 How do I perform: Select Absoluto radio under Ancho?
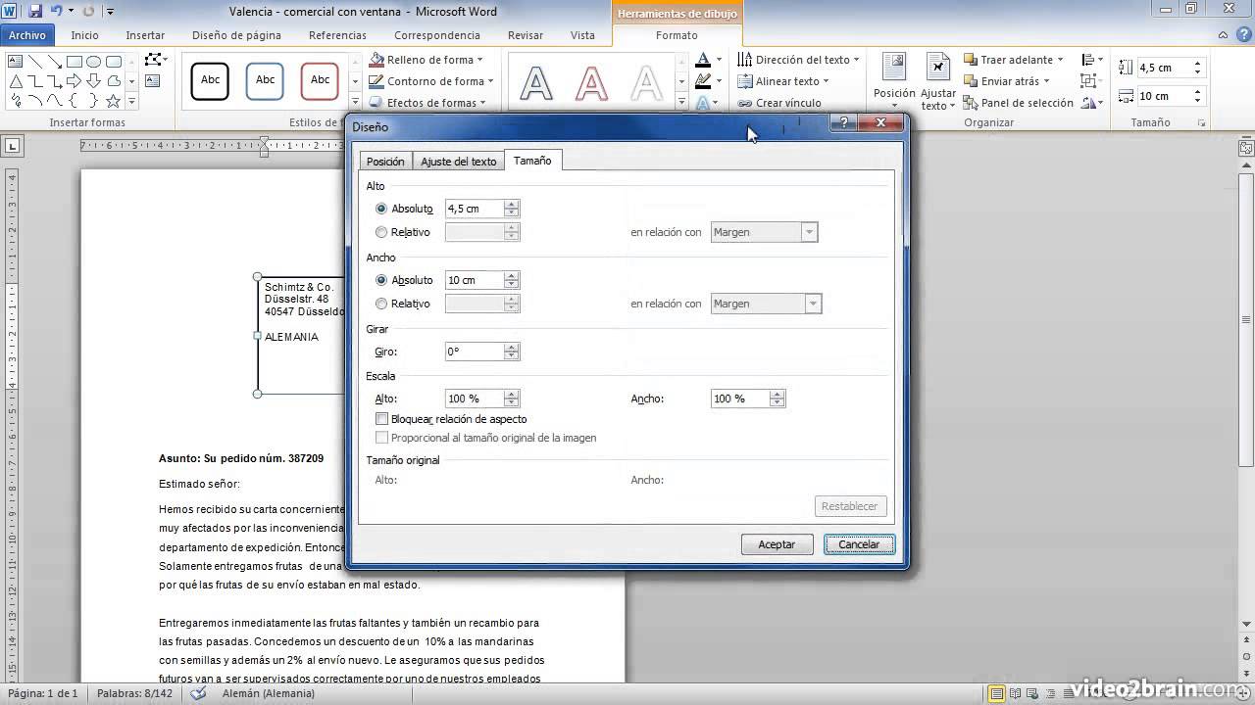381,280
